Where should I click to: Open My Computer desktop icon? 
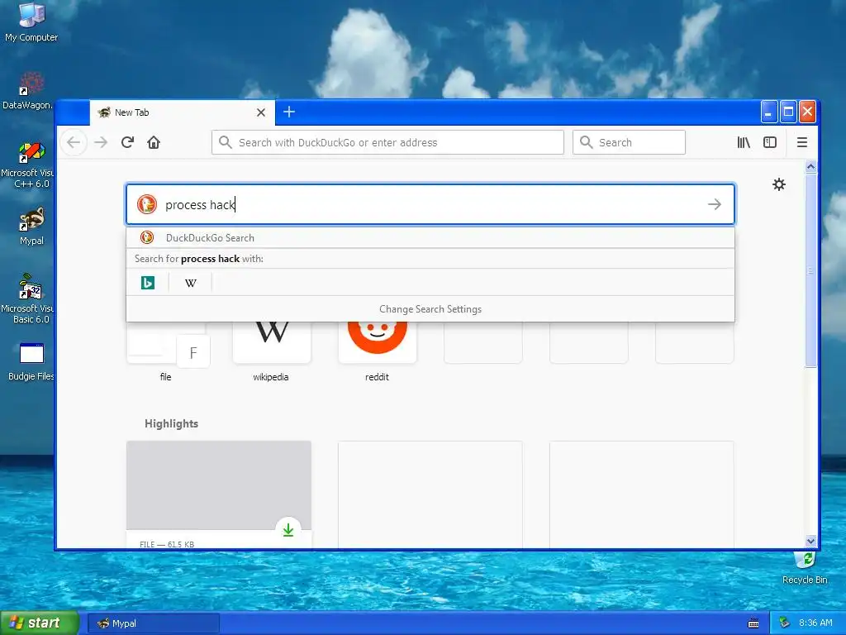point(31,22)
